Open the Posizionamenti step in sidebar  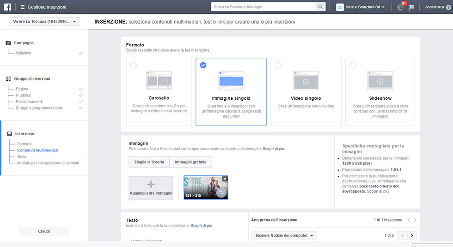click(29, 102)
